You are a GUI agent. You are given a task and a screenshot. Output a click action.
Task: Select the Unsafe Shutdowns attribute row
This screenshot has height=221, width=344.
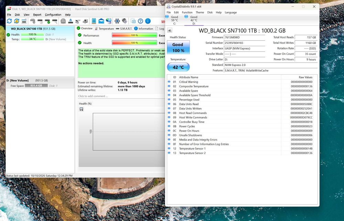(240, 135)
